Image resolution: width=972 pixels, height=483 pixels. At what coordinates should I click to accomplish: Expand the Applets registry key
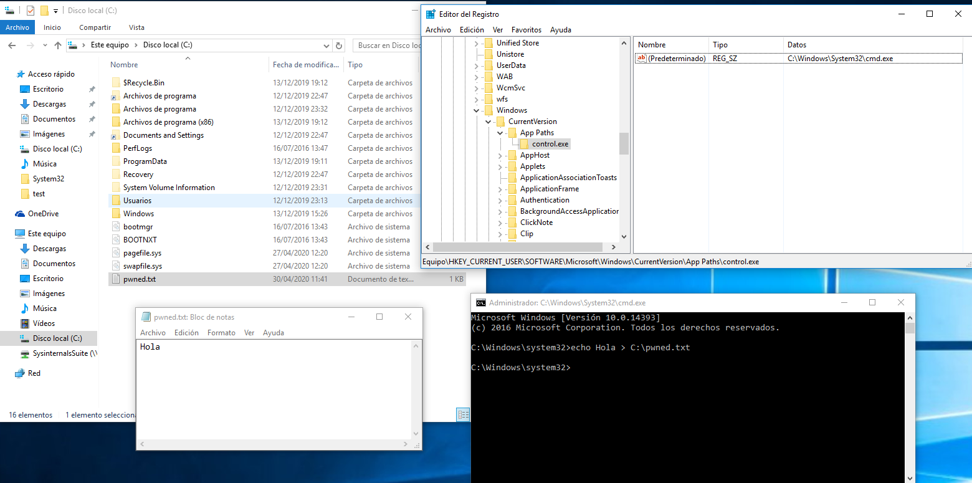(500, 166)
